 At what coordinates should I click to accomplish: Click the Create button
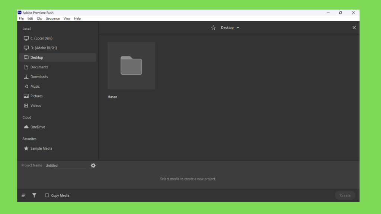point(345,195)
